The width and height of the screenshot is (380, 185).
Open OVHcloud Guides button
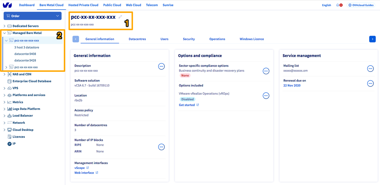[x=361, y=5]
